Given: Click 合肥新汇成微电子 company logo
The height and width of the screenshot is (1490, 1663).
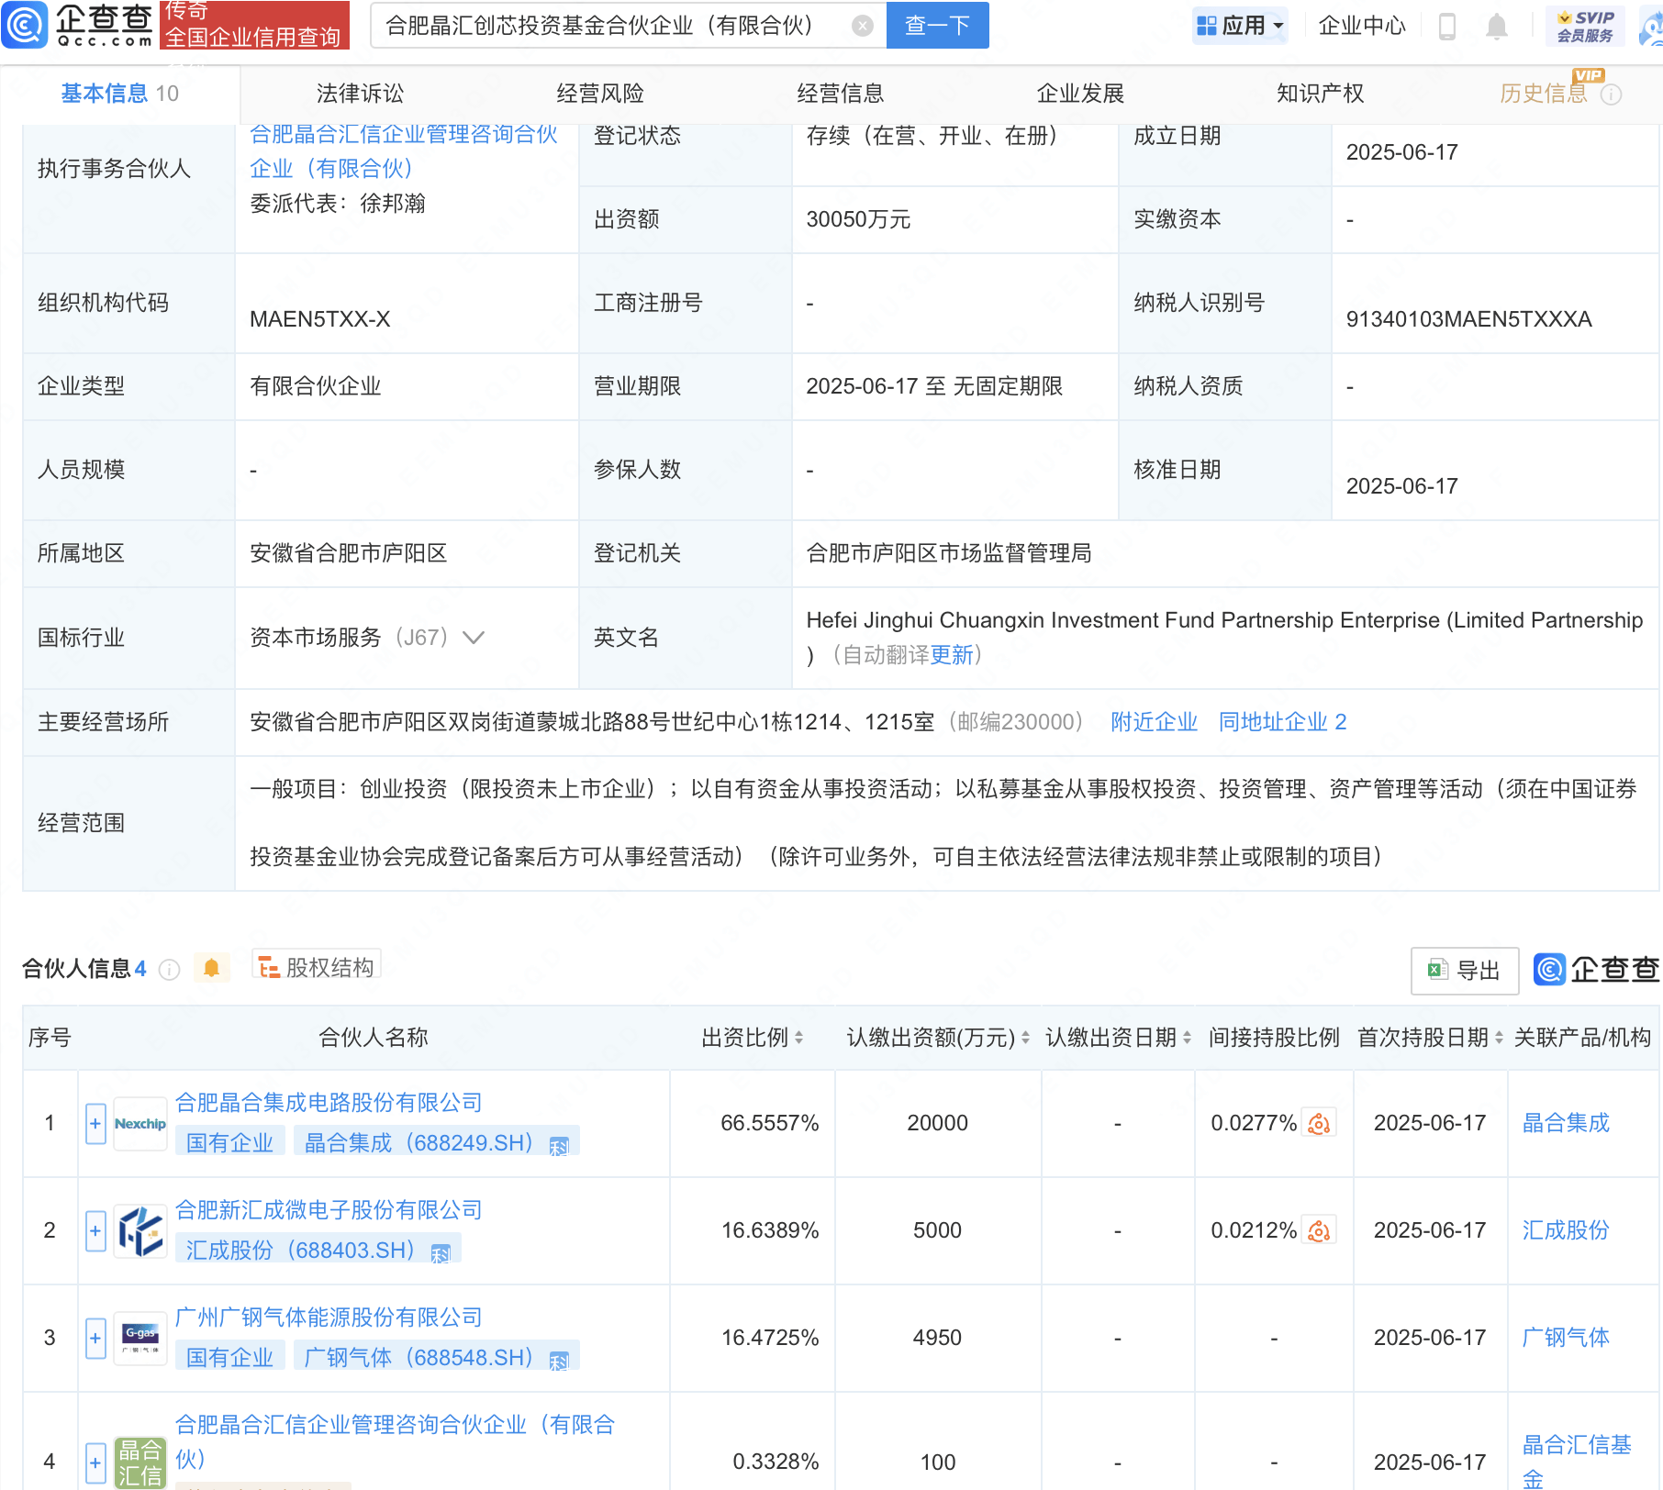Looking at the screenshot, I should click(x=140, y=1231).
